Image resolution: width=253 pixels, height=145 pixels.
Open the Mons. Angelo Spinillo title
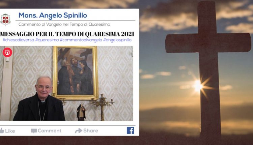(x=53, y=15)
